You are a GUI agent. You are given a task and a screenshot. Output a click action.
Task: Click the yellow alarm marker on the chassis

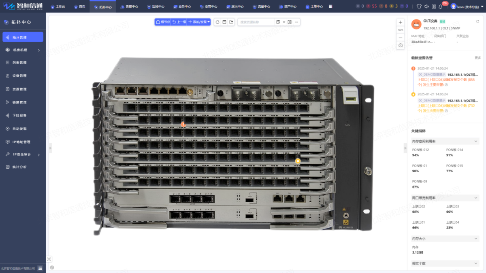[x=298, y=161]
